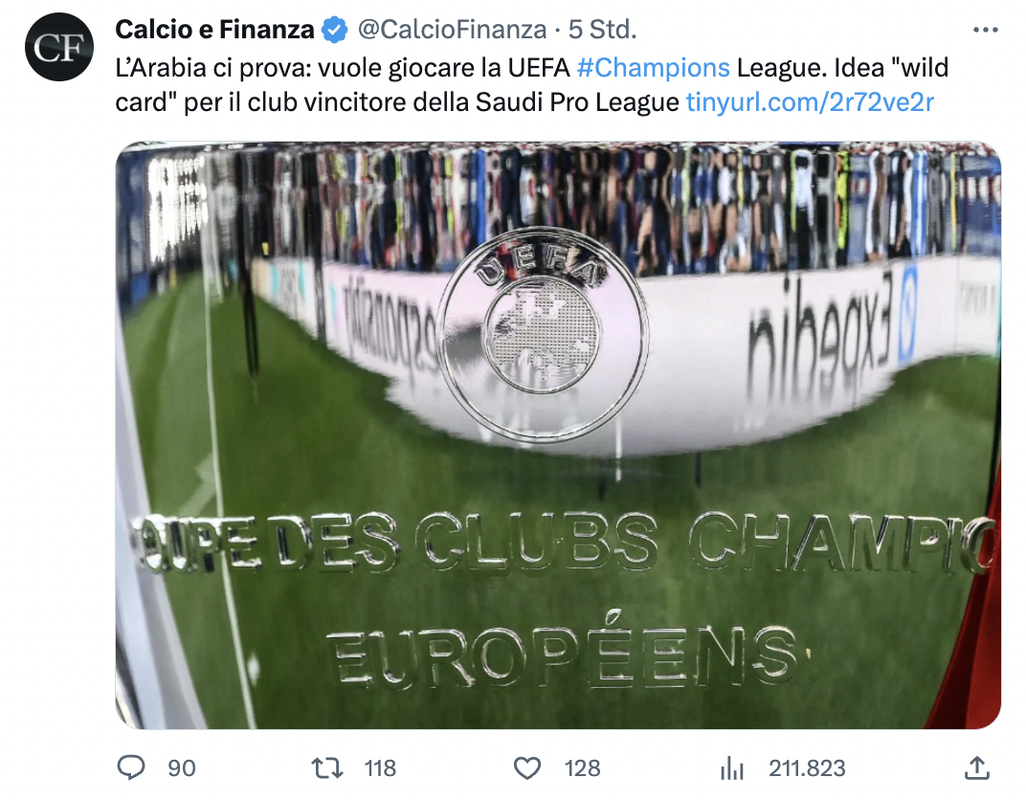Click the 211.823 views count

point(807,768)
